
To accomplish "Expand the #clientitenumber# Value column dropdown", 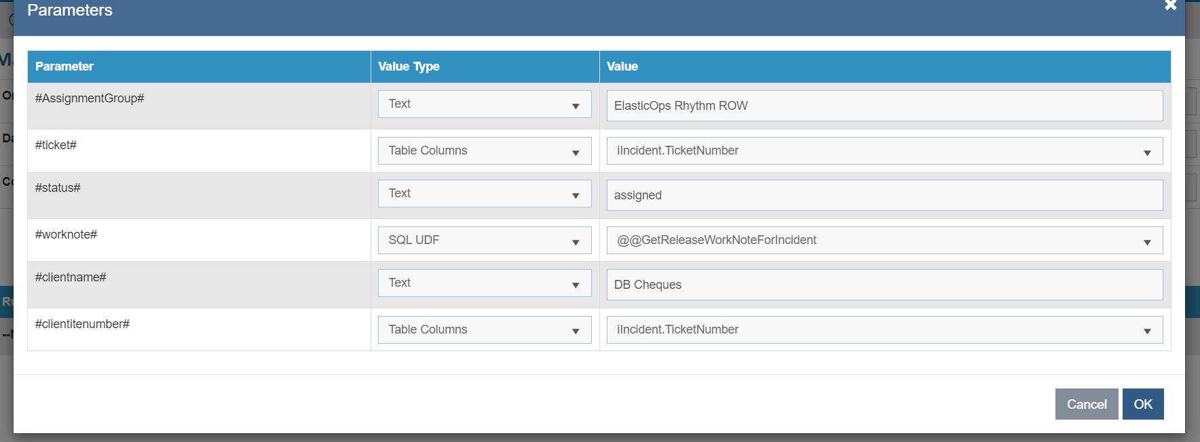I will pyautogui.click(x=884, y=330).
